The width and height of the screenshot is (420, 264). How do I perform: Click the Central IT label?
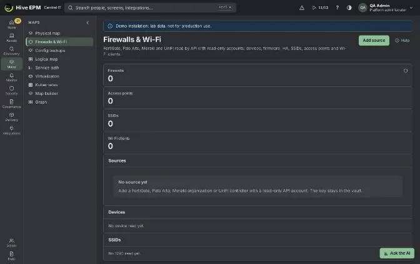coord(52,7)
